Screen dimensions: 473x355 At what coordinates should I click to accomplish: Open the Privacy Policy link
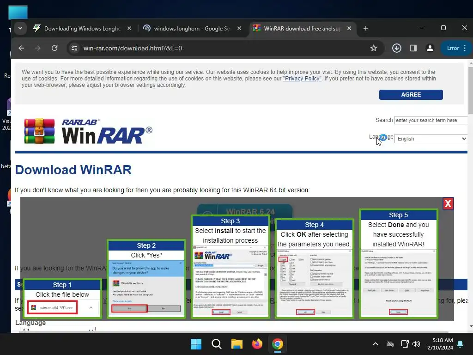[x=302, y=79]
